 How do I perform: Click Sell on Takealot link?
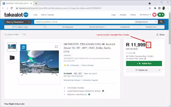coord(48,15)
